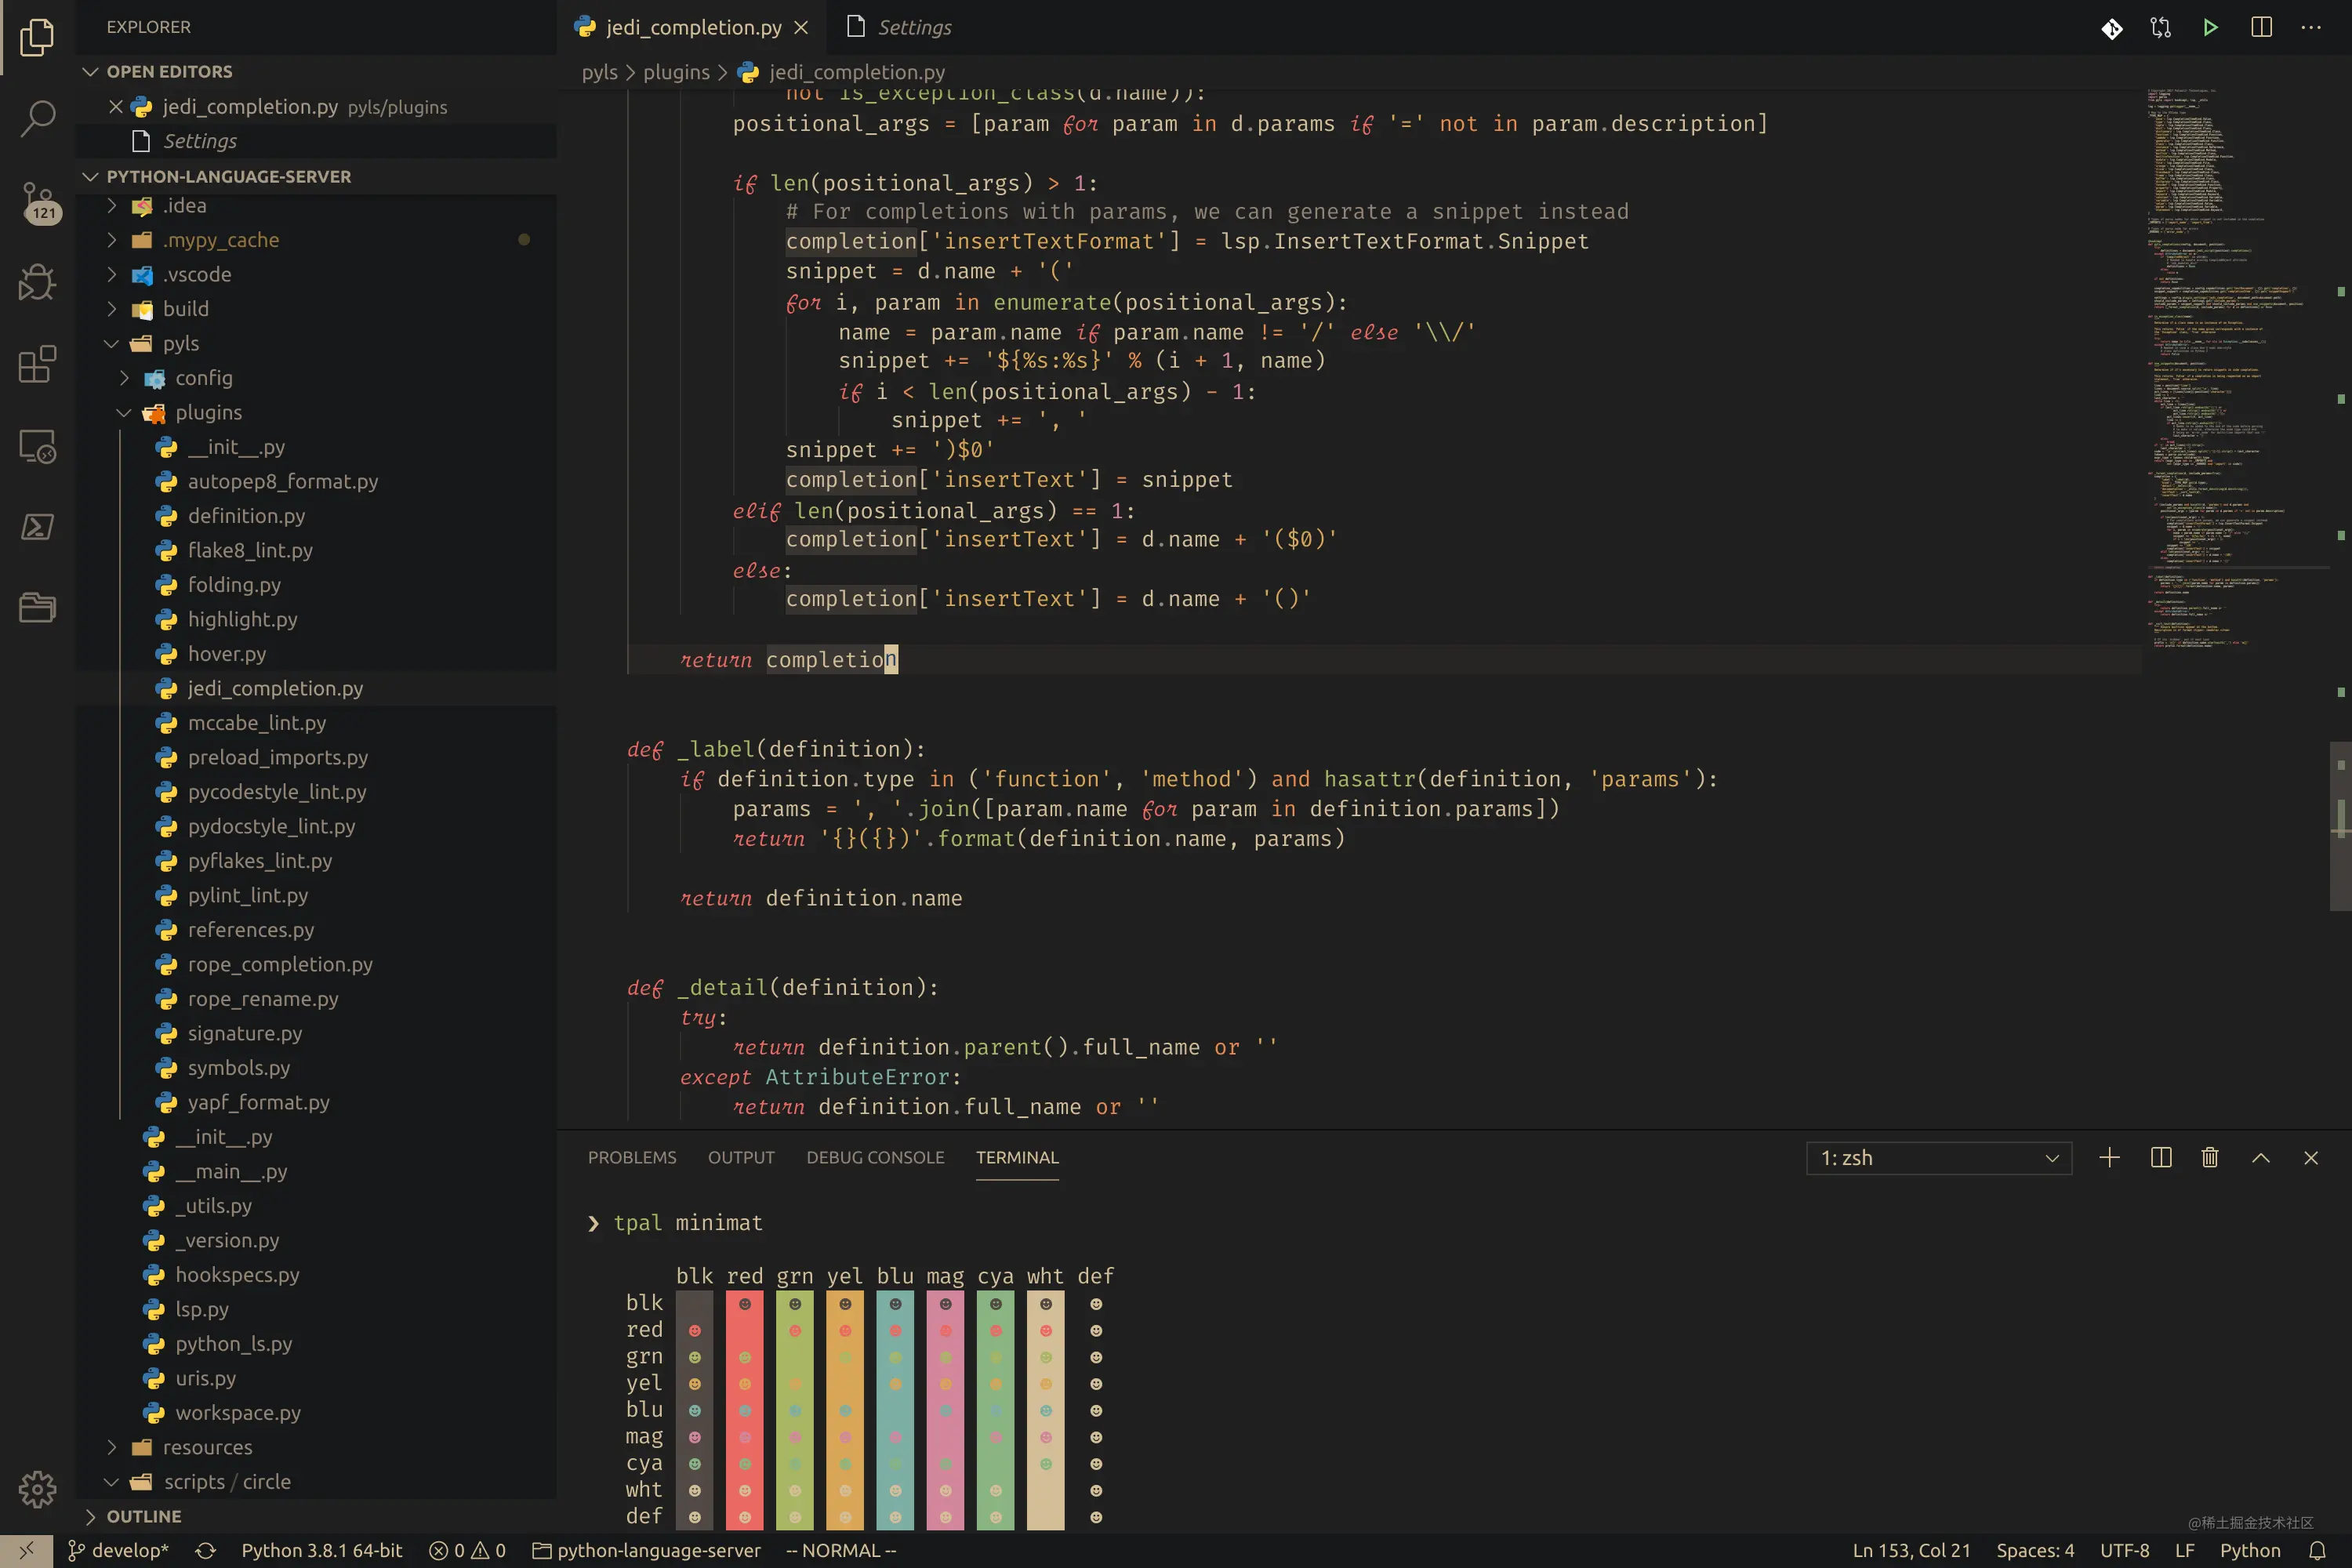Screen dimensions: 2352x1568
Task: Kill terminal with trash icon
Action: 2210,1158
